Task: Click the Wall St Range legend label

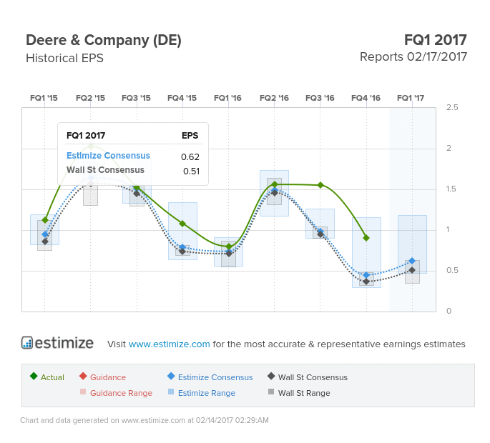Action: coord(304,393)
